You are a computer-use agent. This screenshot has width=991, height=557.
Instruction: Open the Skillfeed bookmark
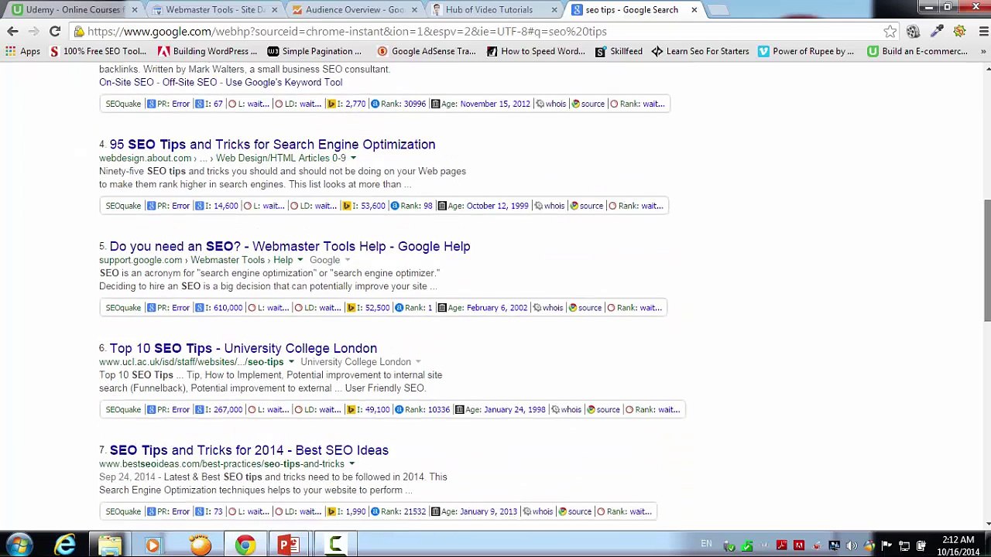(x=619, y=51)
